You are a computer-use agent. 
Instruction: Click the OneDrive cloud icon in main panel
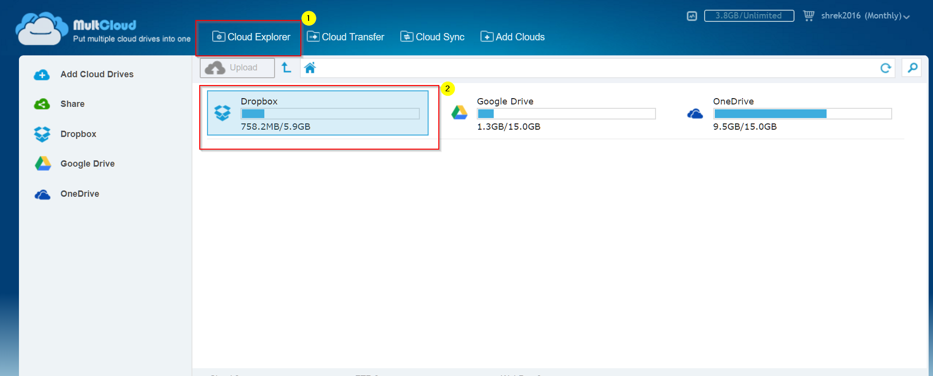pyautogui.click(x=695, y=114)
